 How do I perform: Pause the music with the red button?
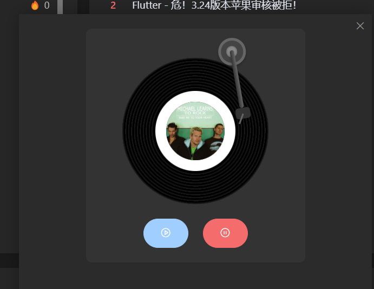point(225,233)
